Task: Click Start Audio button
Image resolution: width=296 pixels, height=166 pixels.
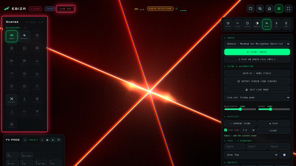Action: tap(257, 52)
